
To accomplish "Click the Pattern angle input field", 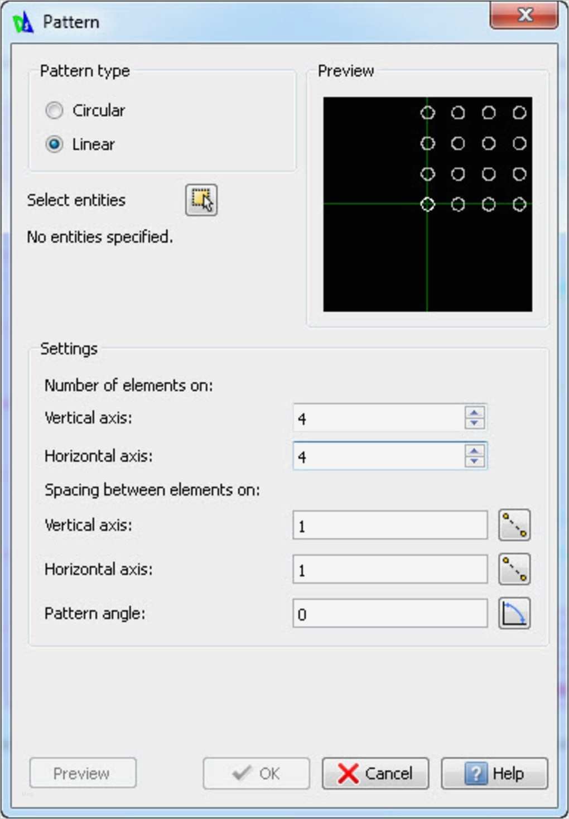I will tap(389, 614).
